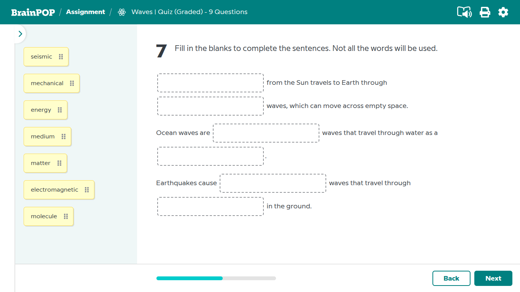
Task: Click the drag handle on the molecule tile
Action: click(65, 216)
